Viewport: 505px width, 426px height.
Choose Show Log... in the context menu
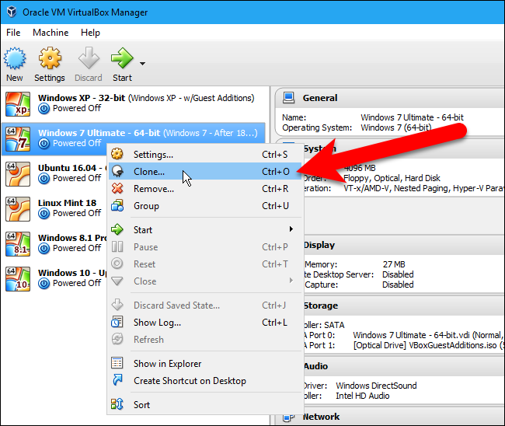[x=205, y=323]
